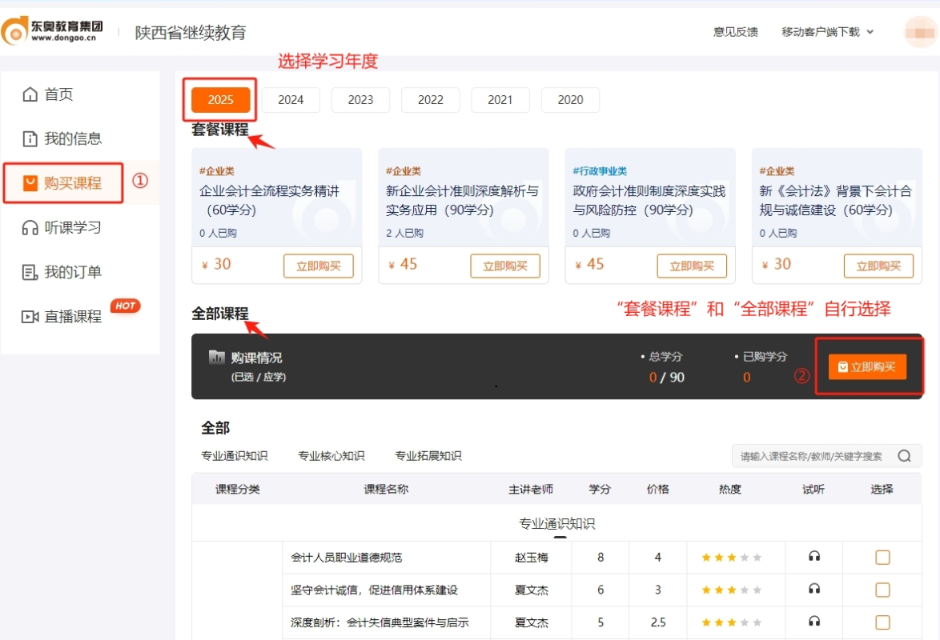Play trial audio for 会计人员职业道德规范
Screen dimensions: 940x640
813,557
